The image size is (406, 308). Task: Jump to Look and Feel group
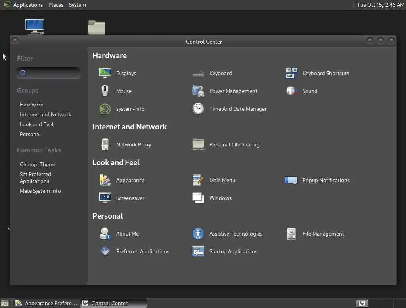pyautogui.click(x=36, y=124)
